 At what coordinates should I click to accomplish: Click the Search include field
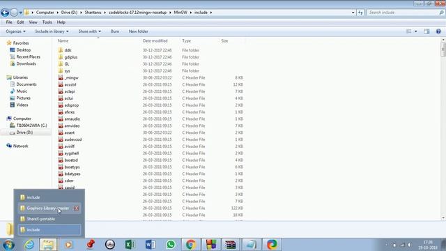pyautogui.click(x=403, y=13)
